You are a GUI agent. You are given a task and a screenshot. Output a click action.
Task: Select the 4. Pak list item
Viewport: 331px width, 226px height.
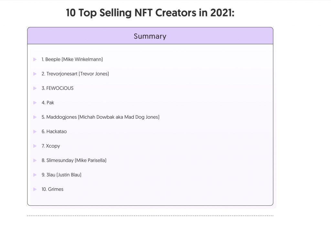[48, 103]
